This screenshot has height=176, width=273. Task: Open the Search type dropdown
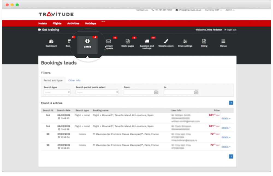[57, 92]
